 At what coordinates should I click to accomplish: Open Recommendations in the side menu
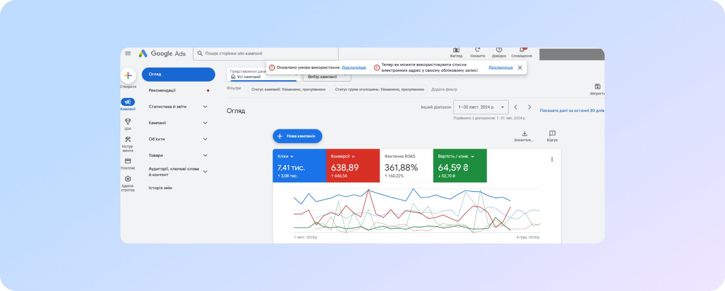(162, 90)
